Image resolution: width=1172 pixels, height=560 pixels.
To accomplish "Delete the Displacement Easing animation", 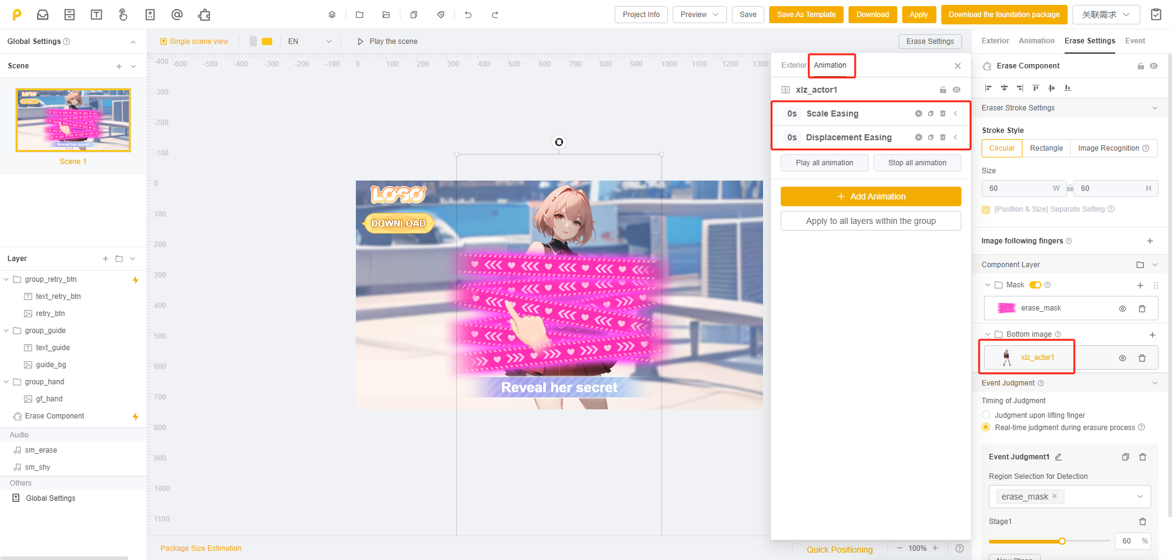I will (x=942, y=137).
